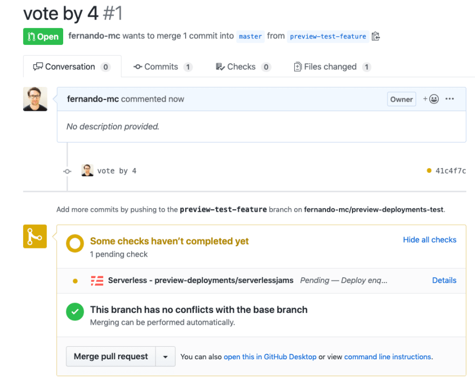Click the Serverless preview-deployments/serverlessjams check name
Viewport: 475px width, 382px height.
[201, 280]
